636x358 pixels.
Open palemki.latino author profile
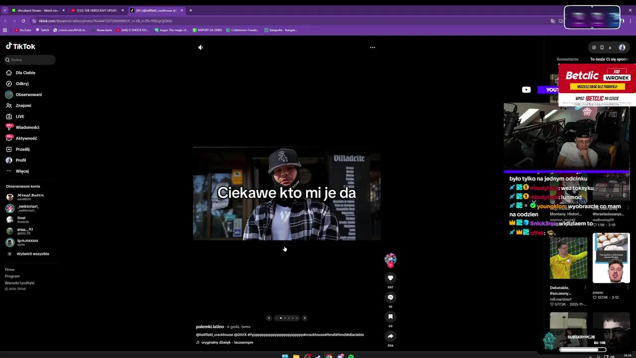tap(210, 327)
